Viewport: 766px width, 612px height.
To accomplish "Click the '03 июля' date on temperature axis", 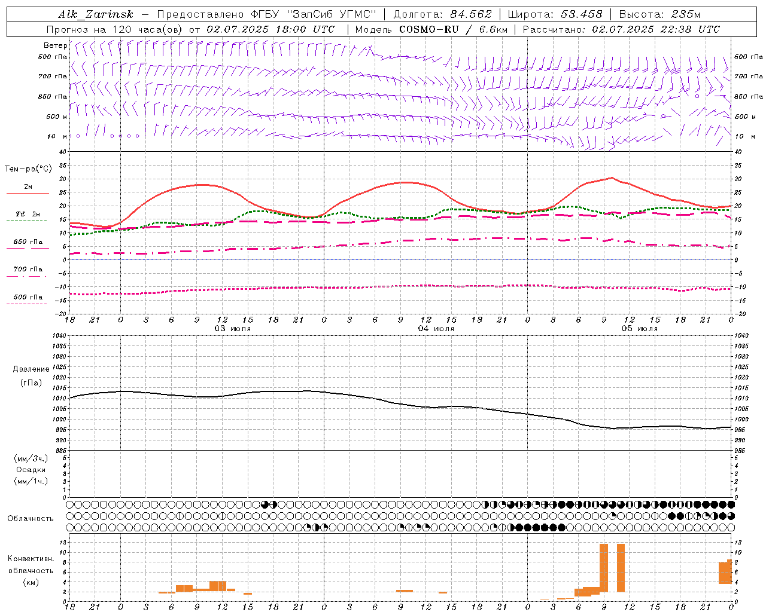I will 232,329.
